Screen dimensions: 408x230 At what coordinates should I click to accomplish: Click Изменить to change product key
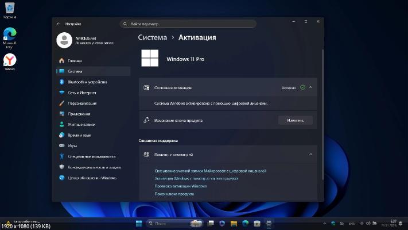point(296,120)
